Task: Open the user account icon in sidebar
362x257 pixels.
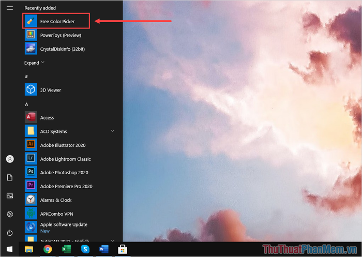Action: [10, 159]
